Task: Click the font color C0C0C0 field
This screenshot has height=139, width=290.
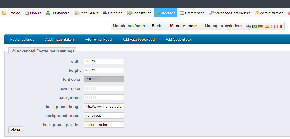Action: pos(104,79)
